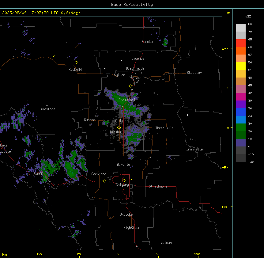Click the RockyMH town label

75,70
